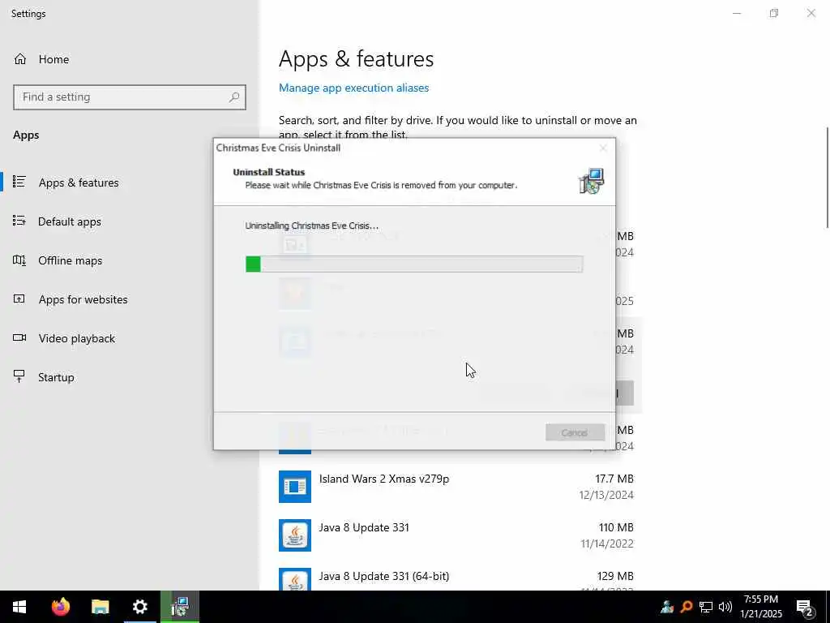Image resolution: width=830 pixels, height=623 pixels.
Task: Open Manage app execution aliases link
Action: pos(353,88)
